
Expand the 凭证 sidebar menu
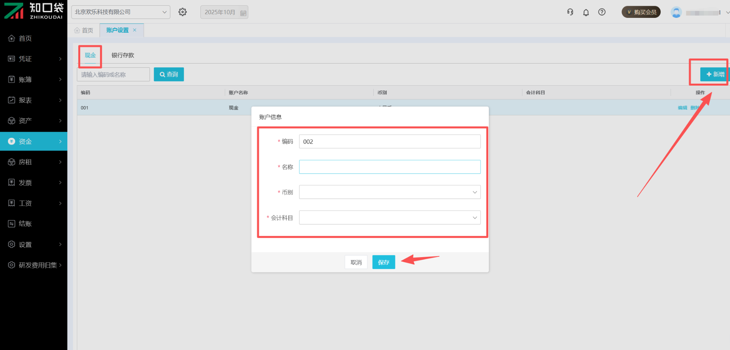pyautogui.click(x=33, y=59)
